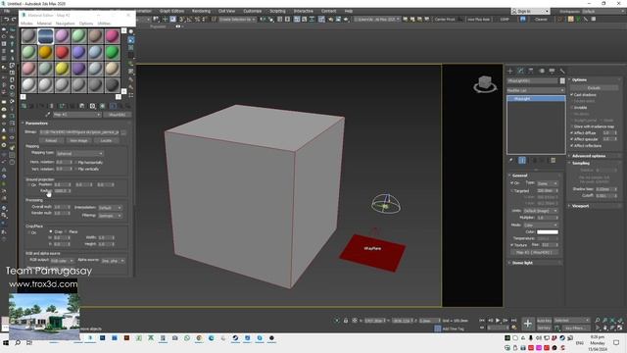Toggle Flip horizontally checkbox
Screen dimensions: 627x353
75,163
